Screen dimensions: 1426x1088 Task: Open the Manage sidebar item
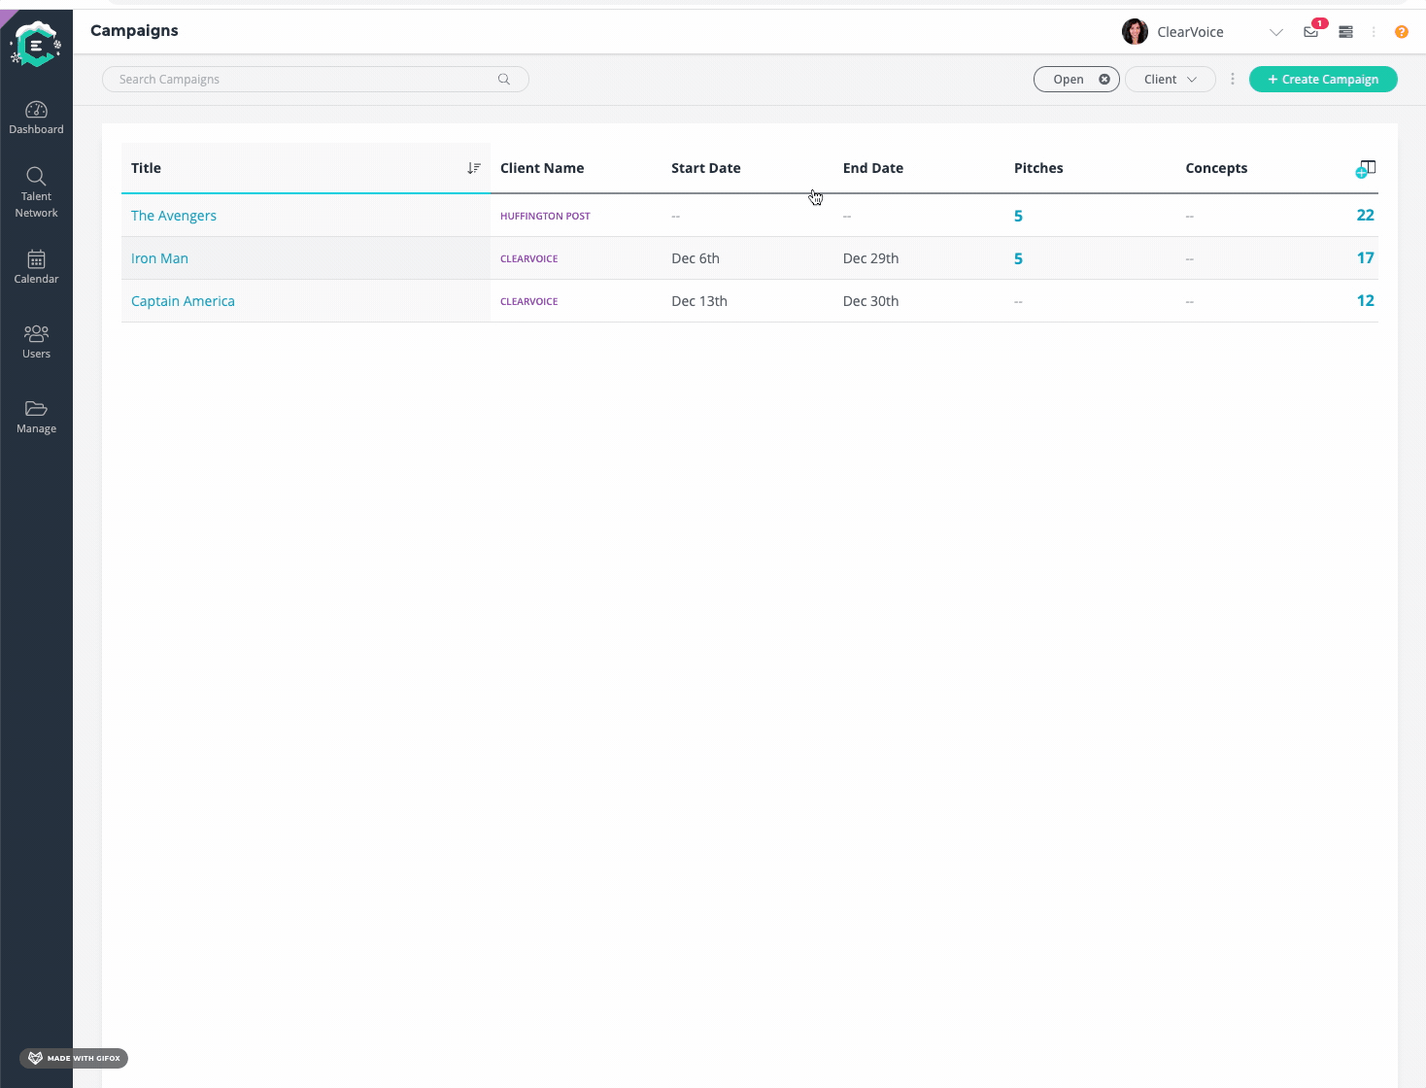tap(36, 417)
